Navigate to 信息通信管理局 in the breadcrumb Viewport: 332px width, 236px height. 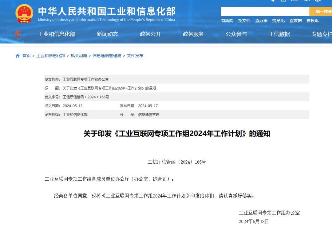click(107, 56)
